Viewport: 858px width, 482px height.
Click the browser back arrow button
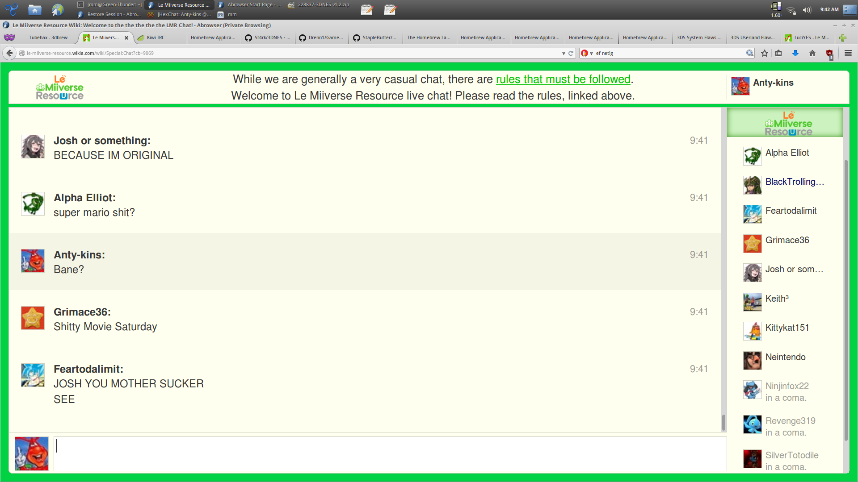9,53
